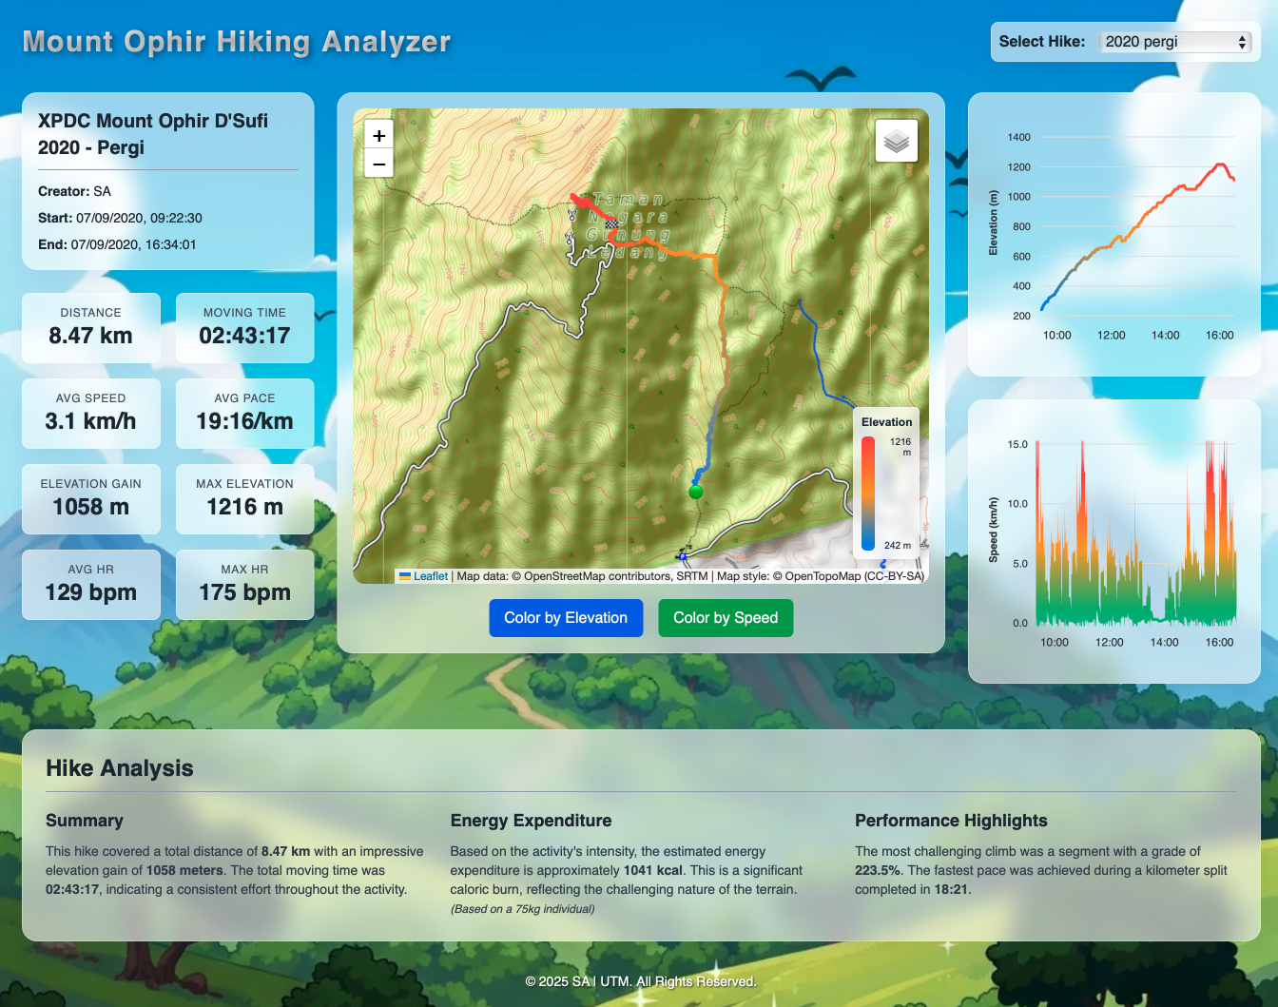Screen dimensions: 1278x1007
Task: Zoom in on the hiking map
Action: 378,135
